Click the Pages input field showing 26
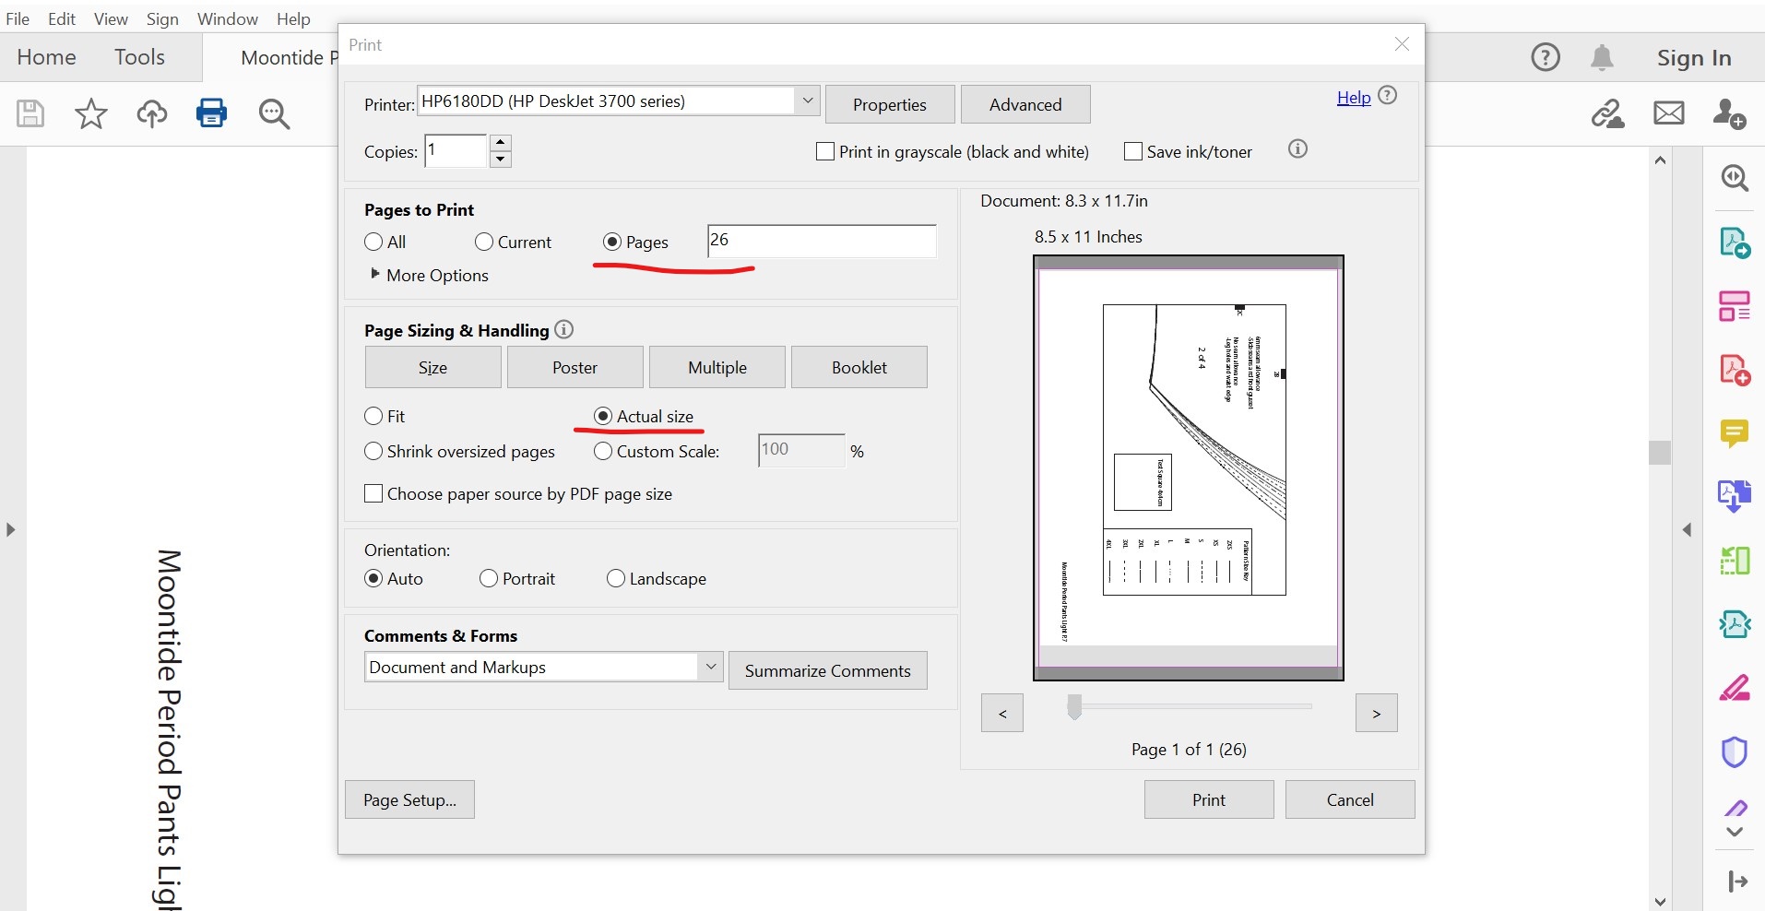This screenshot has height=911, width=1765. click(820, 241)
